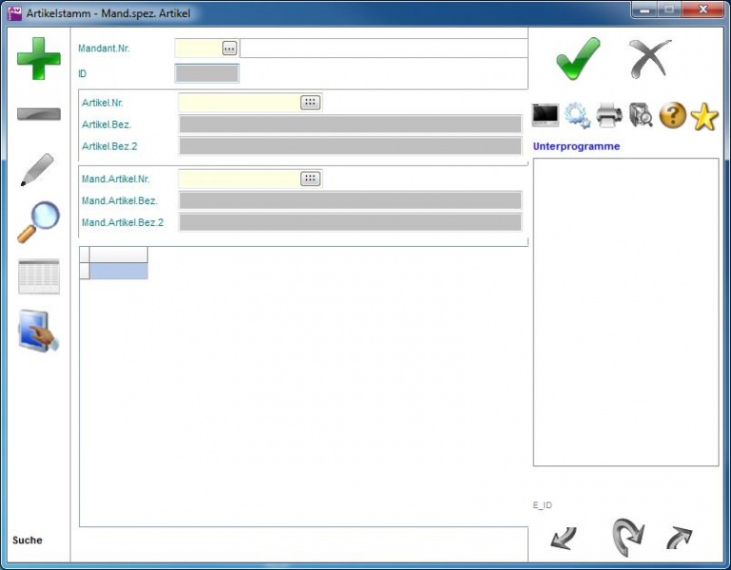Open the Artikel.Nr. lookup button

pos(310,103)
